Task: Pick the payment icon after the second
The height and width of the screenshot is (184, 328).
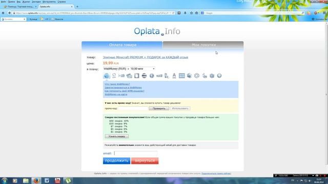Action: tap(121, 76)
